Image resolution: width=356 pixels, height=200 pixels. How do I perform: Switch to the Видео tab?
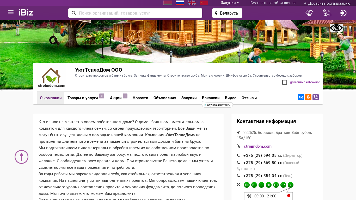click(231, 98)
